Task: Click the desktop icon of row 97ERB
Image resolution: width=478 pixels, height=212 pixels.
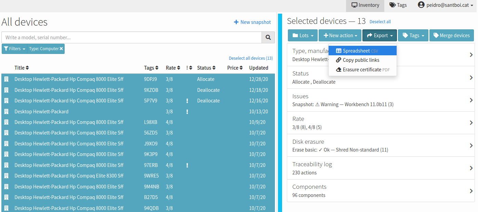Action: point(6,165)
